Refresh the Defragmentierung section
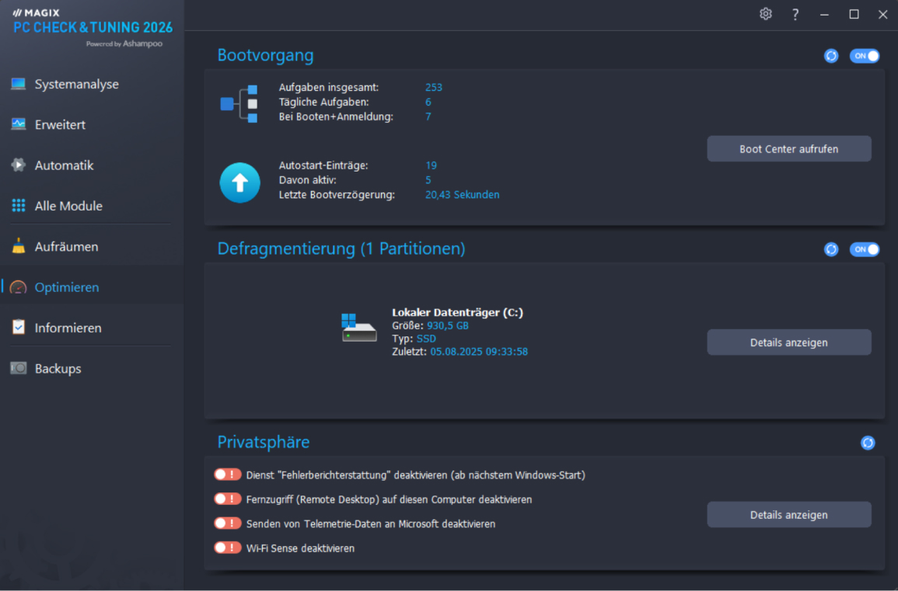 [831, 249]
